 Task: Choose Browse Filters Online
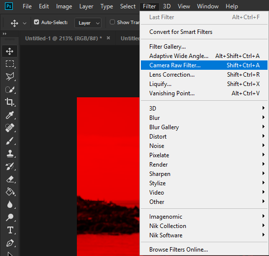(x=204, y=250)
